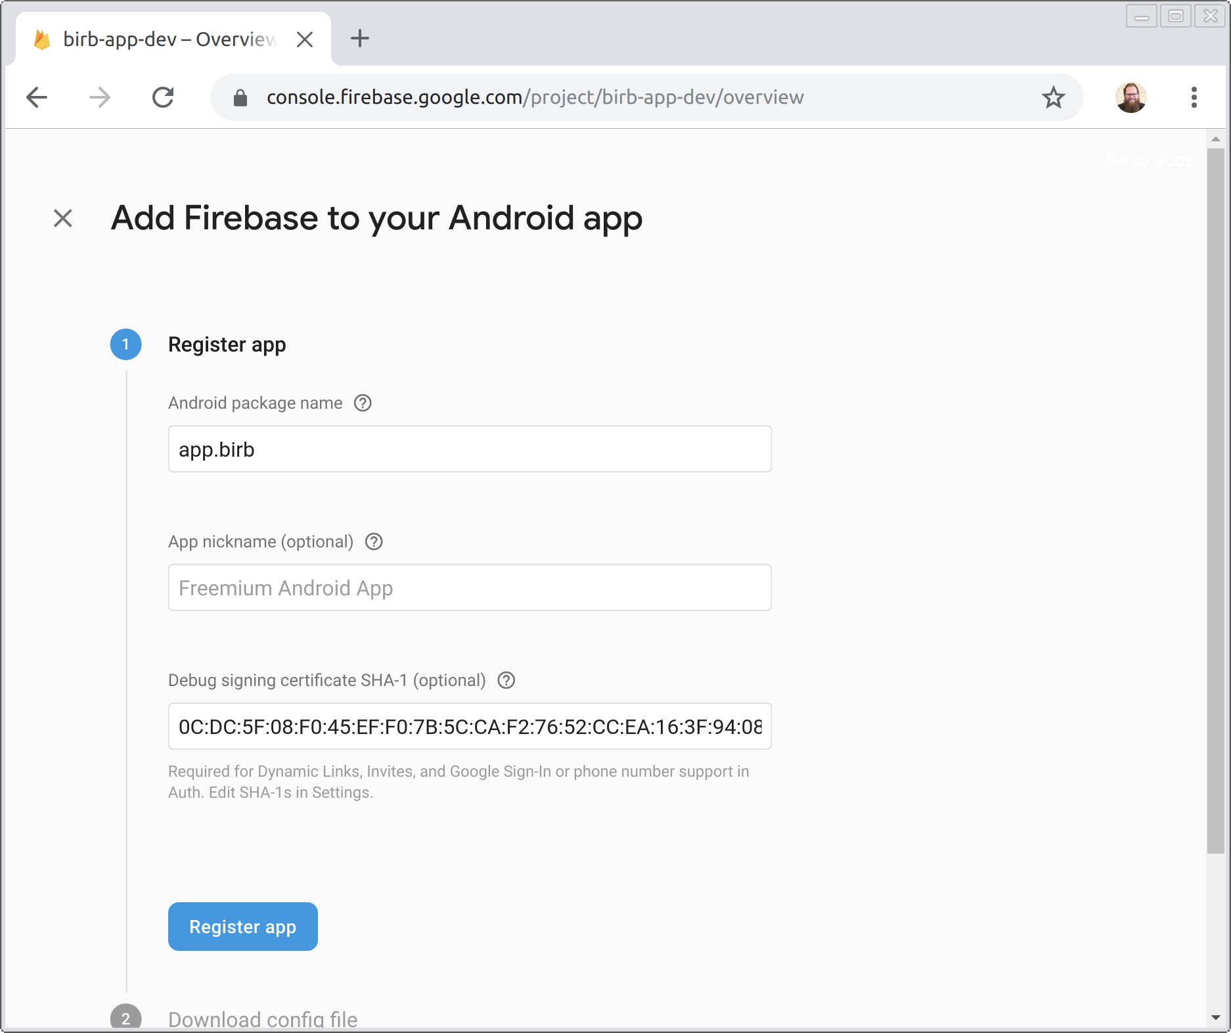
Task: Close the Add Firebase to your Android app dialog
Action: (x=63, y=219)
